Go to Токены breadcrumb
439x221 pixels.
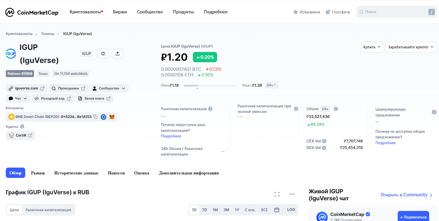pyautogui.click(x=48, y=34)
